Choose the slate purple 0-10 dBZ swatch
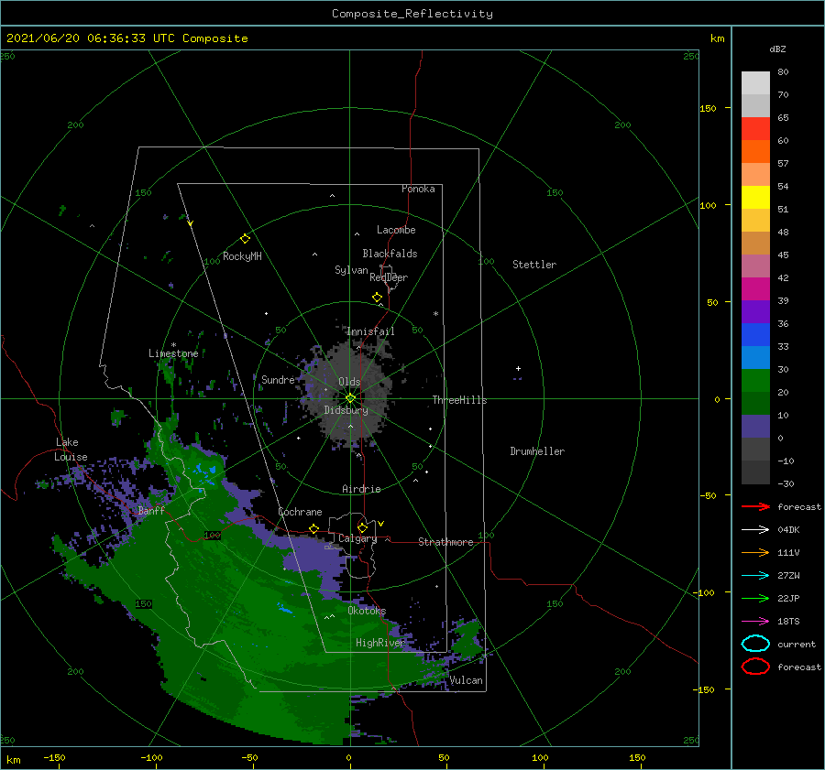 point(755,426)
